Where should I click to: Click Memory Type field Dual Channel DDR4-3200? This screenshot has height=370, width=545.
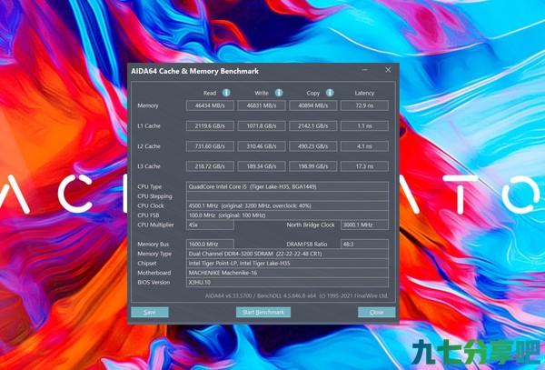coord(287,254)
